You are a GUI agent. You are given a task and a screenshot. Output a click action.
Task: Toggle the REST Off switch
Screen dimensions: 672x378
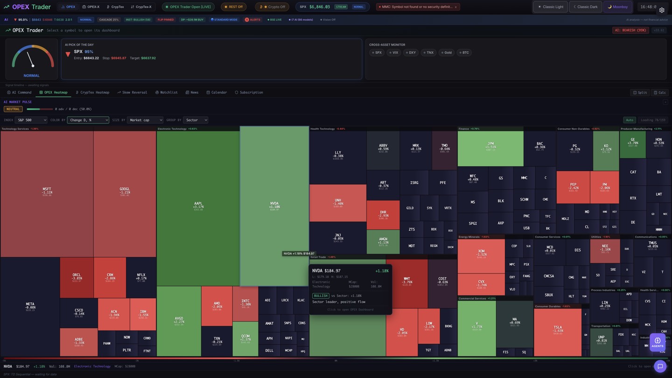point(233,7)
